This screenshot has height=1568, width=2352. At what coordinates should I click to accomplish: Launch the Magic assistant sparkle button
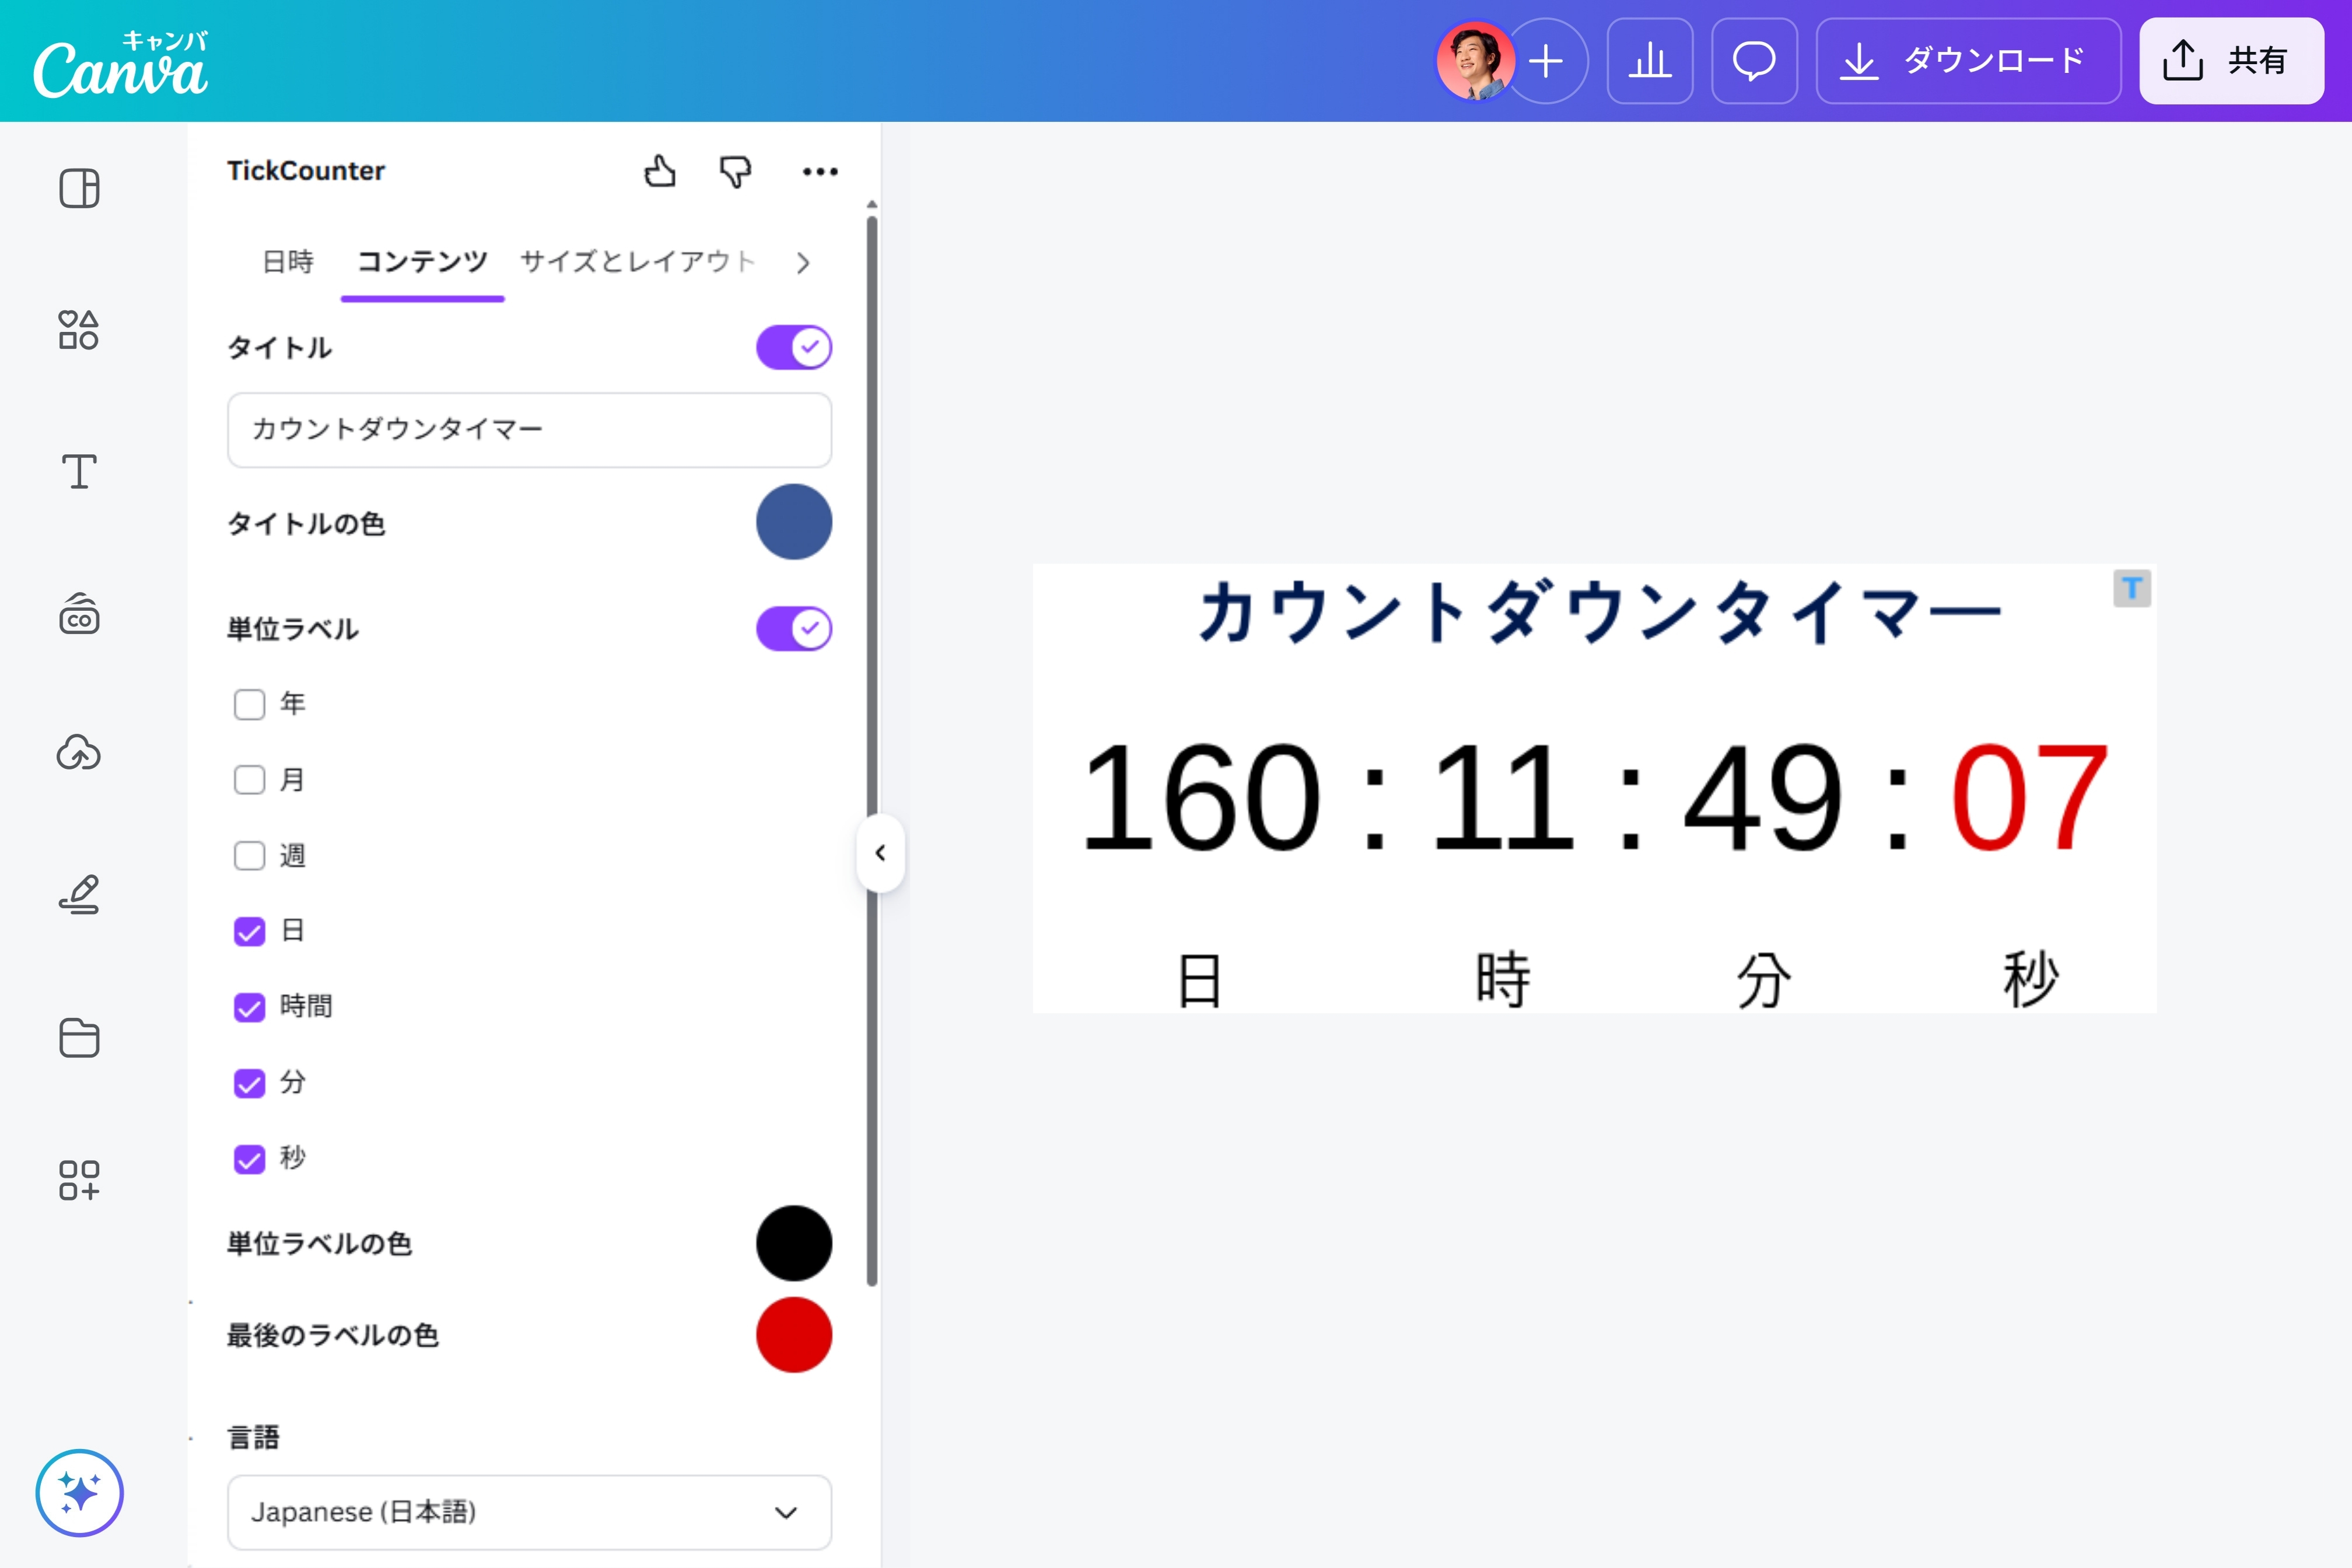click(x=79, y=1492)
